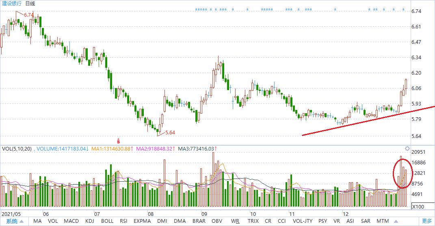Select the MA indicator tab
The image size is (435, 226).
(37, 221)
